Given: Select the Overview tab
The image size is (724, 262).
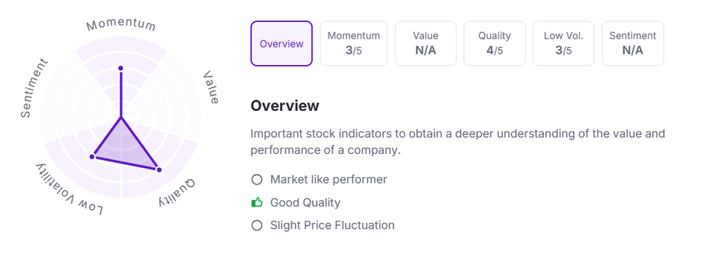Looking at the screenshot, I should (x=281, y=43).
